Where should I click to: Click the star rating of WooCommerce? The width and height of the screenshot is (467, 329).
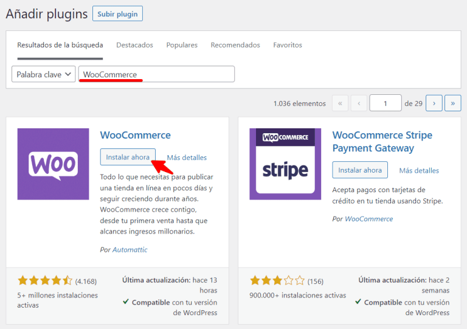45,281
